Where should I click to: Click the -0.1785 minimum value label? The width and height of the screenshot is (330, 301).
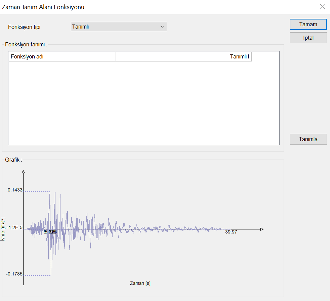pos(14,274)
